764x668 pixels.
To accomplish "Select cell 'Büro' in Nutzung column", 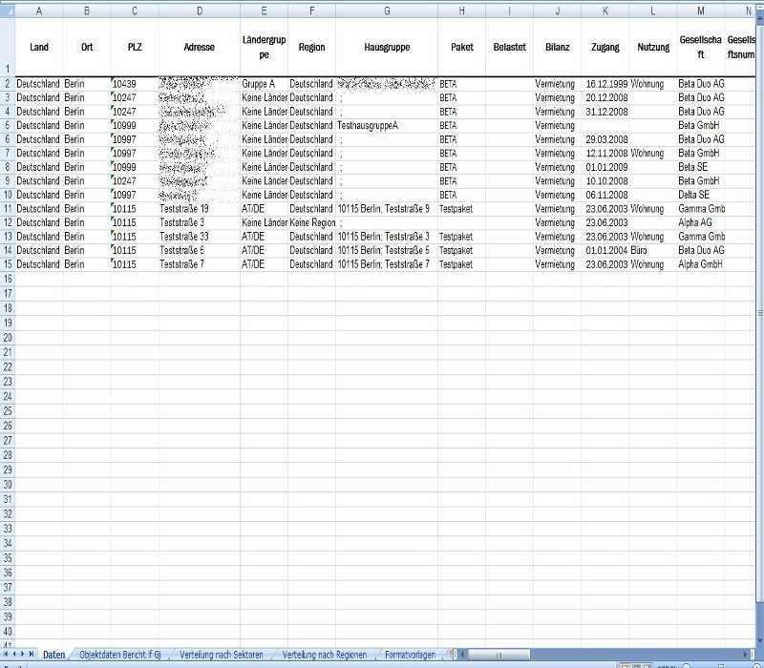I will (x=653, y=250).
